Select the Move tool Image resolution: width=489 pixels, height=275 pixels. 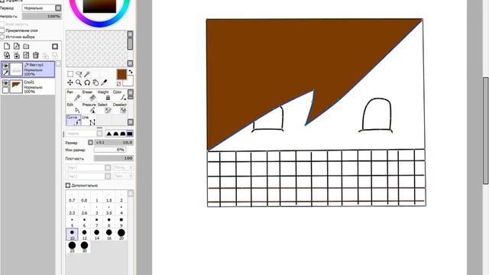pos(70,82)
